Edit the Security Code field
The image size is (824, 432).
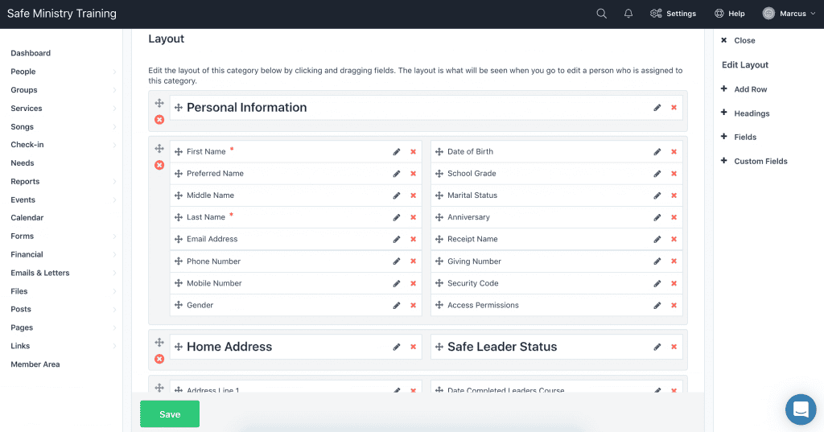pyautogui.click(x=657, y=283)
